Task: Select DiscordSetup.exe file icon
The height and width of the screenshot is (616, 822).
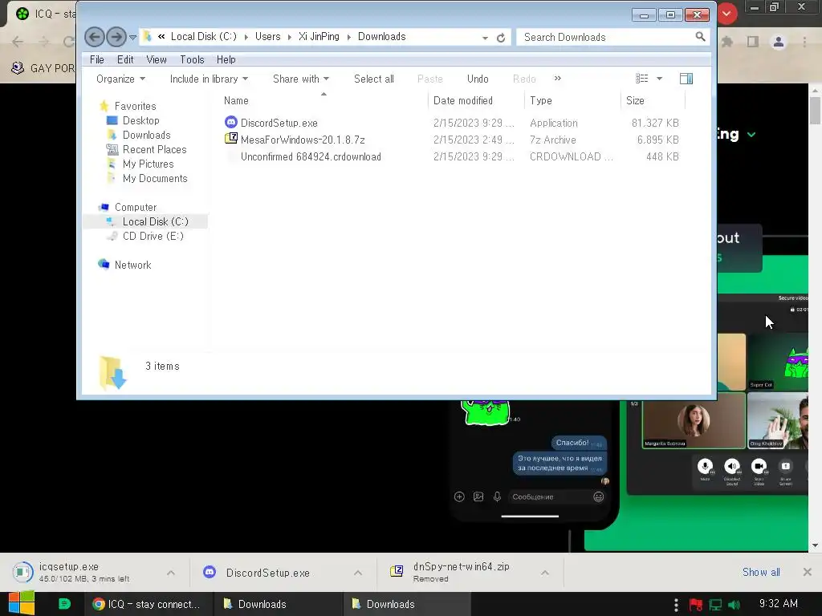Action: [230, 123]
